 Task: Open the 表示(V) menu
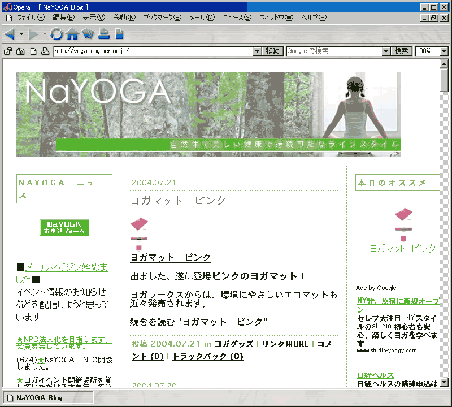(x=94, y=18)
